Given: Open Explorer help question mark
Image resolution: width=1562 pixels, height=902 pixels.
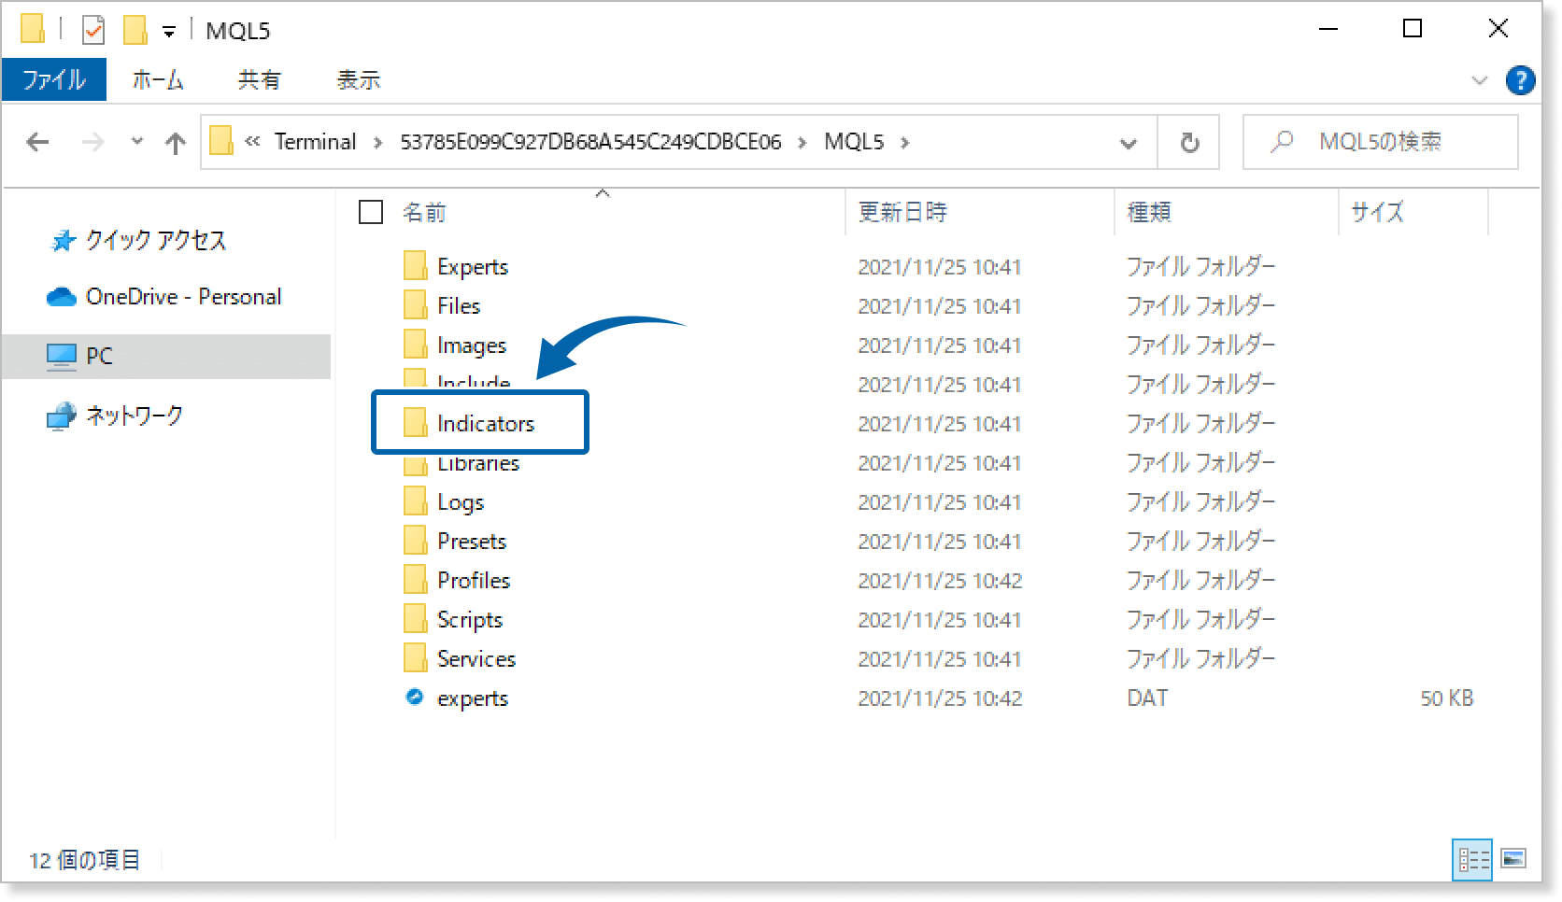Looking at the screenshot, I should (1520, 80).
